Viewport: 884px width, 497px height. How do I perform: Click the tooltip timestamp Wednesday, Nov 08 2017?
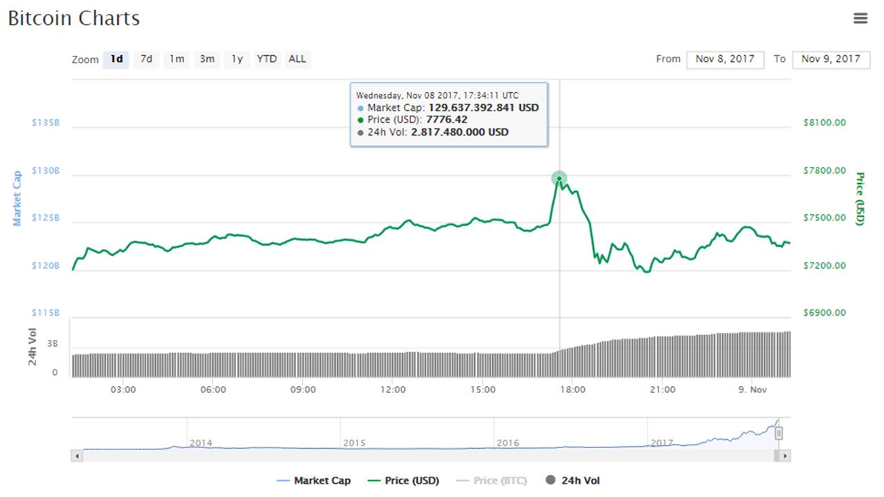[437, 96]
